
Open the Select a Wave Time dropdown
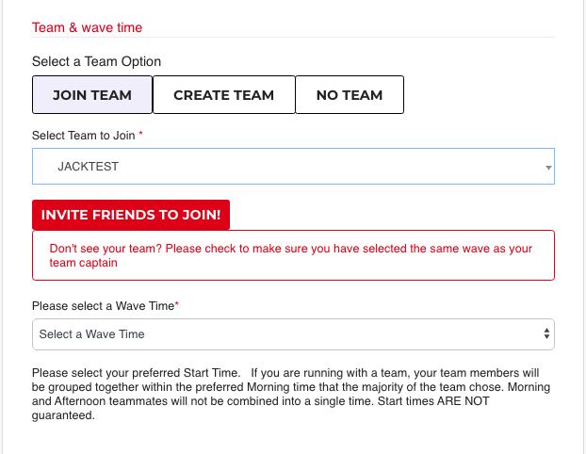coord(293,334)
